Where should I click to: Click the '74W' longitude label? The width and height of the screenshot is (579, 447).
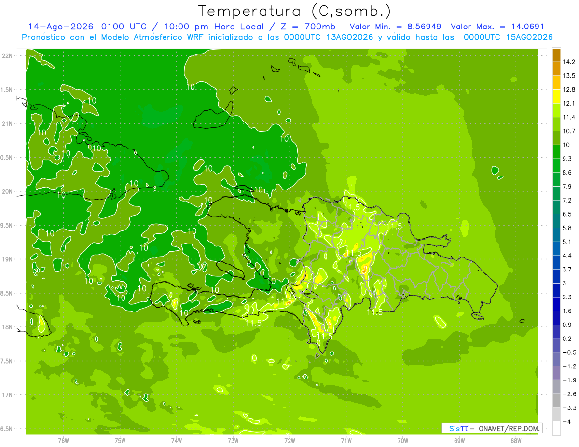click(177, 440)
